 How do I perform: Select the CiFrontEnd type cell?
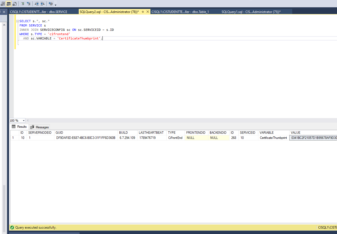(x=175, y=138)
